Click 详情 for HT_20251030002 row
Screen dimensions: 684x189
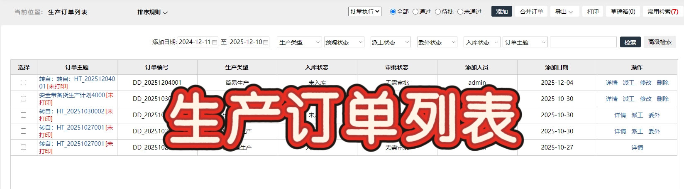[x=620, y=115]
